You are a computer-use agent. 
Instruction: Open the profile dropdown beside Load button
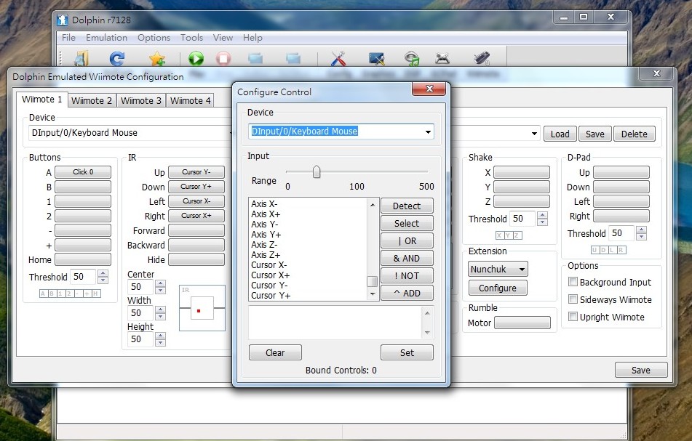(x=534, y=134)
